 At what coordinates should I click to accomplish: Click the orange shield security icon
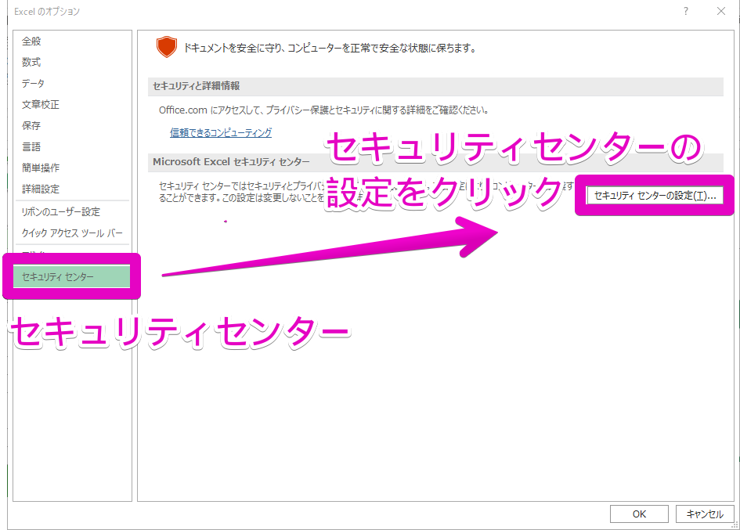click(166, 47)
